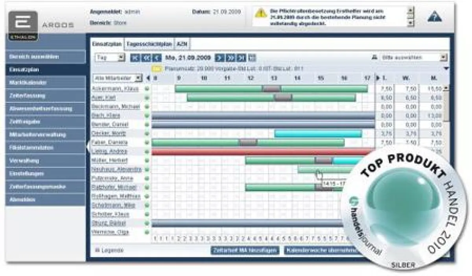Click the printer icon beside Bitte auswählen
The height and width of the screenshot is (276, 472).
pyautogui.click(x=374, y=58)
